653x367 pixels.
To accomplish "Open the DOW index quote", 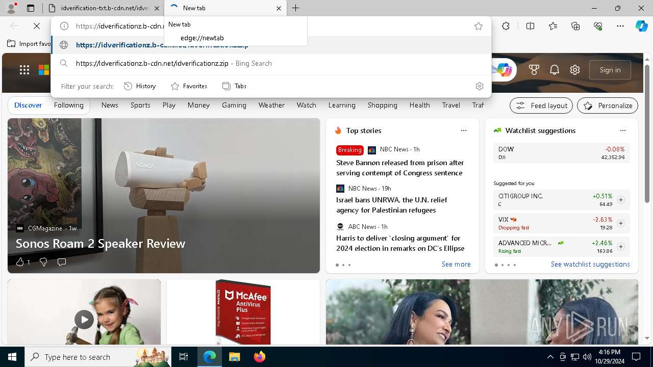I will pyautogui.click(x=562, y=153).
